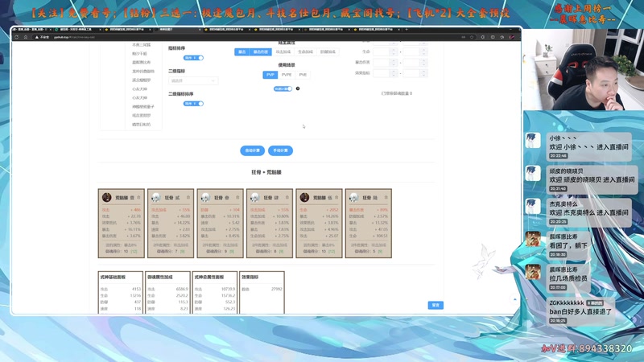Click the 御魂属性加成 panel header
The width and height of the screenshot is (644, 362).
click(160, 278)
